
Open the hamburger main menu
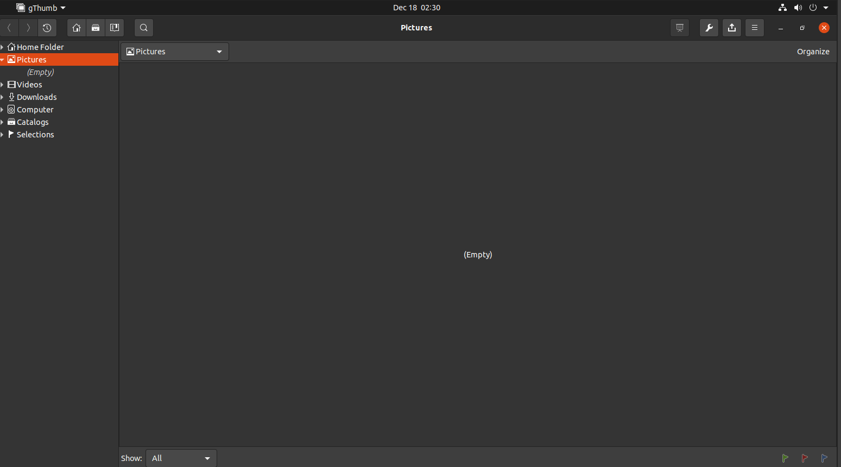[x=755, y=28]
